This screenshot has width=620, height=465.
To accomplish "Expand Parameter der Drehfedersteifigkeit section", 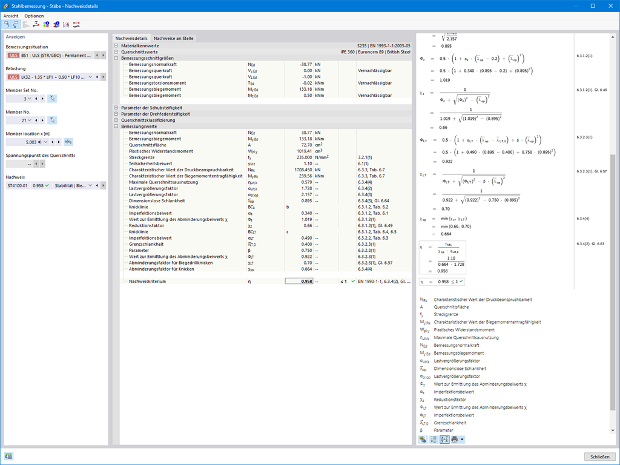I will tap(116, 114).
